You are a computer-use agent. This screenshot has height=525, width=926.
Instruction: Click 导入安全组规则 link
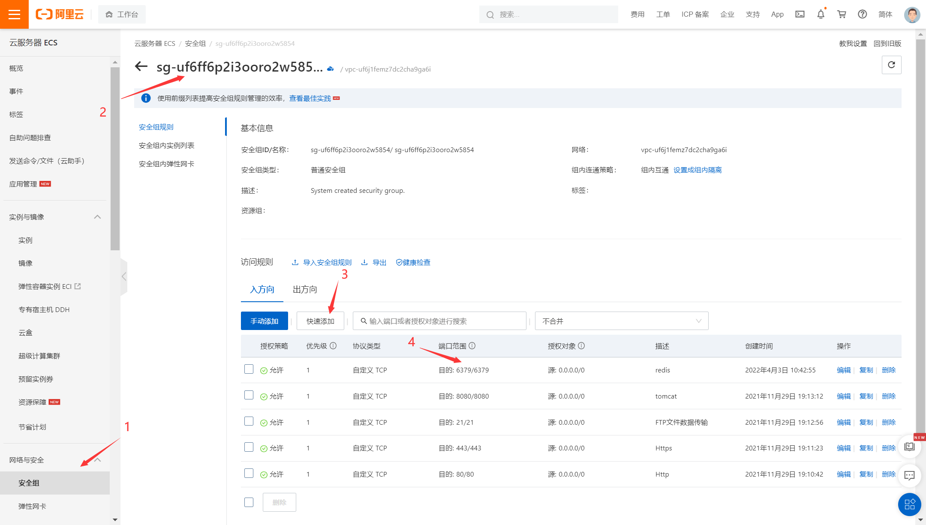[x=322, y=262]
